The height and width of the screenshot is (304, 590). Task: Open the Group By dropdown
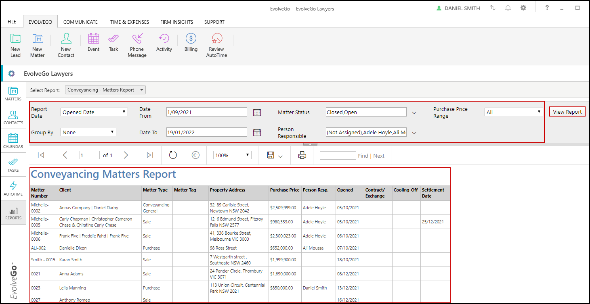[88, 132]
